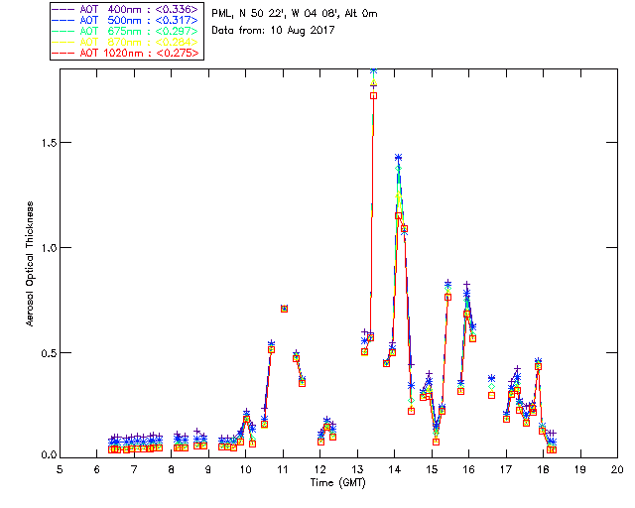This screenshot has height=508, width=635.
Task: Click the PML station location title text
Action: pos(295,14)
